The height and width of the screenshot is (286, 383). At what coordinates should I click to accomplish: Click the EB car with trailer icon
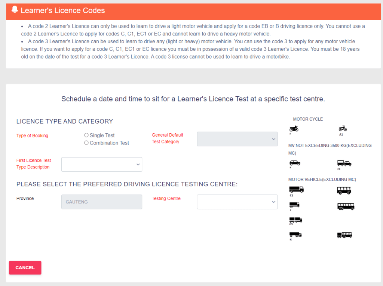click(344, 163)
